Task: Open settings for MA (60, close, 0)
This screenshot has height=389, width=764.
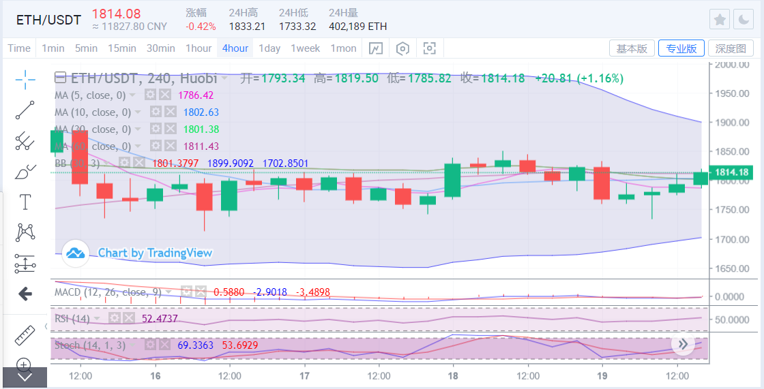Action: point(156,146)
